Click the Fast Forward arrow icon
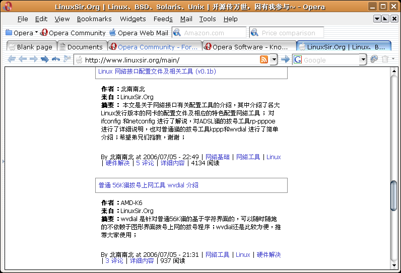The width and height of the screenshot is (401, 273). [x=45, y=59]
